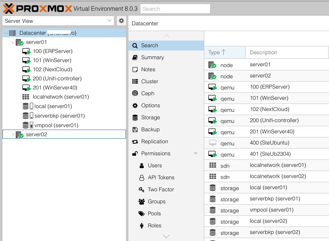
Task: Click the stopped VM icon for 400 (SteUbuntu)
Action: [213, 143]
